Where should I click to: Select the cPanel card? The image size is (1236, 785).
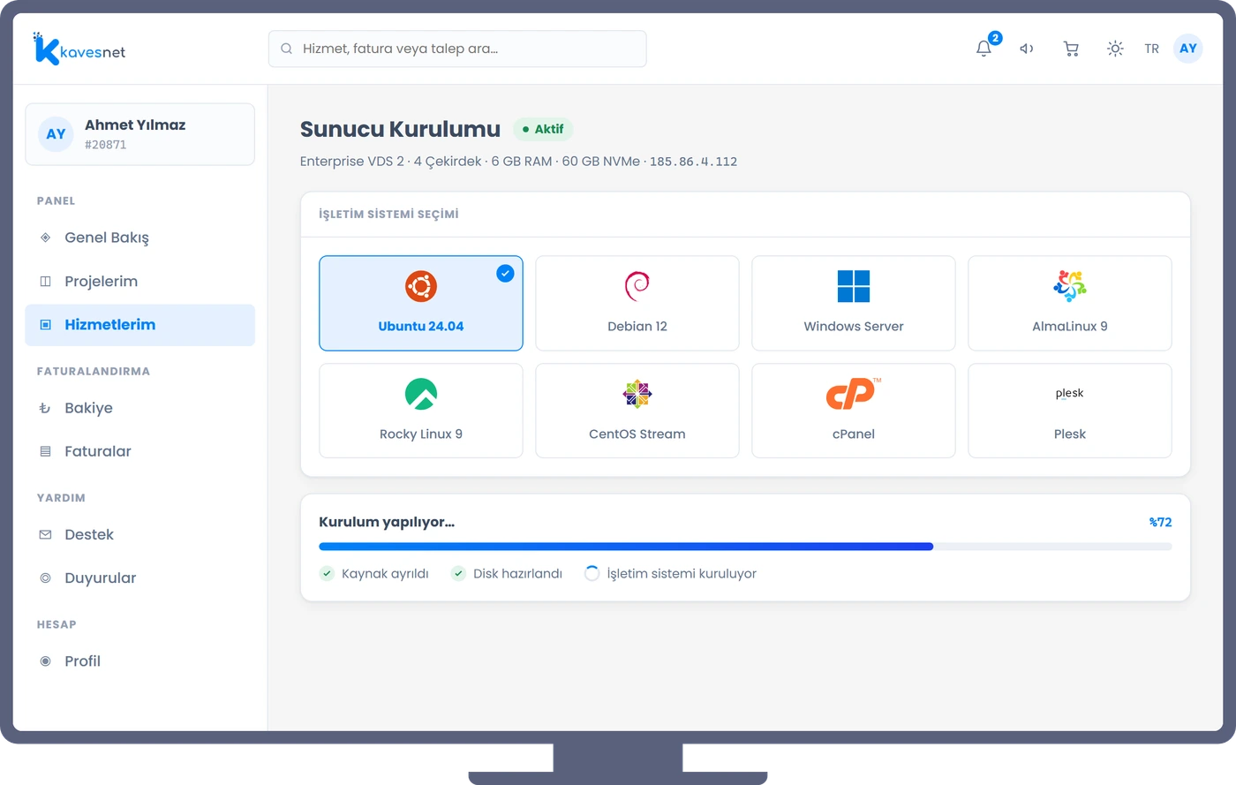[x=854, y=411]
